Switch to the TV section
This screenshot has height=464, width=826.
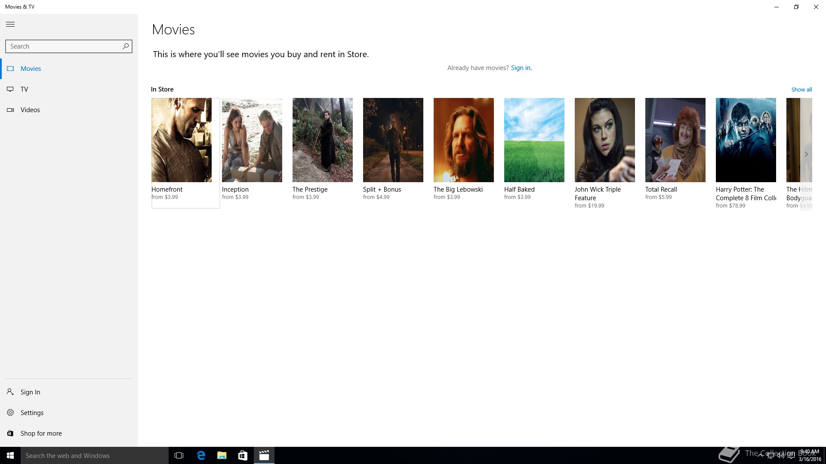(69, 89)
